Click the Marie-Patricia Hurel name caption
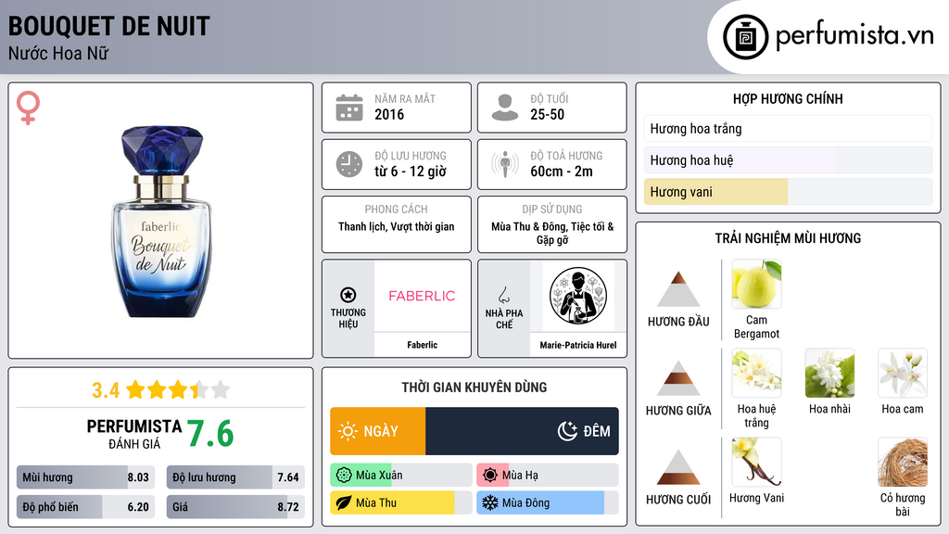 click(578, 345)
